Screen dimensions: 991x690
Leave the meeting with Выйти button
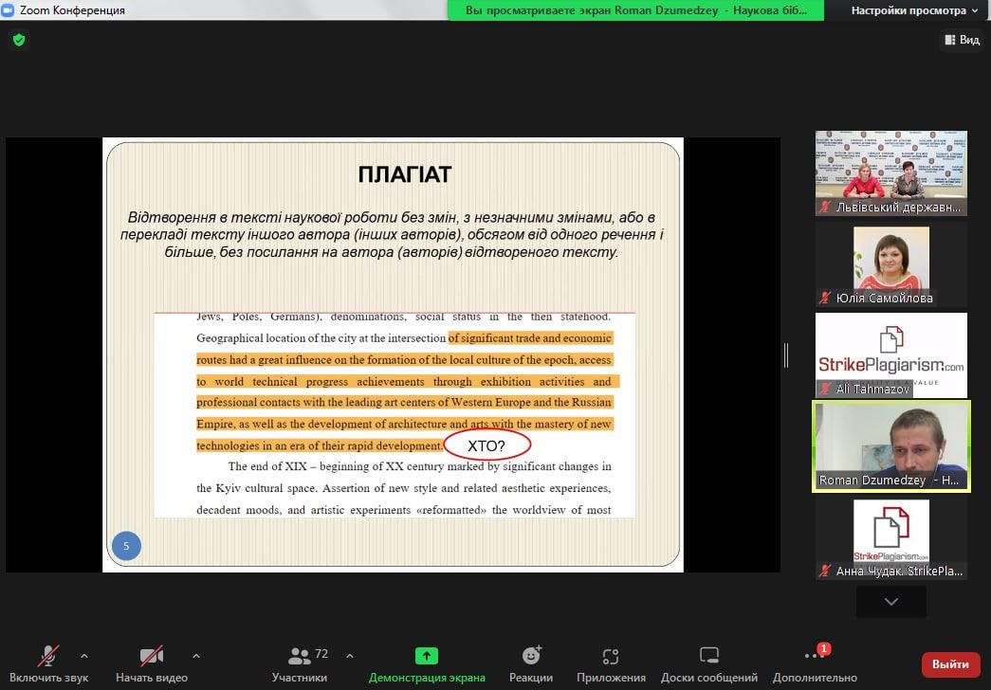[x=950, y=663]
